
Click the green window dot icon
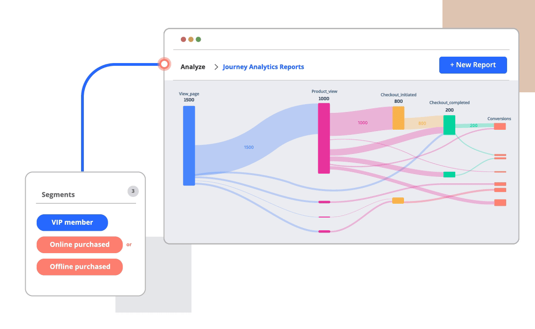click(198, 39)
